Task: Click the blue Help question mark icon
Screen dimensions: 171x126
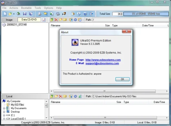Action: point(85,14)
